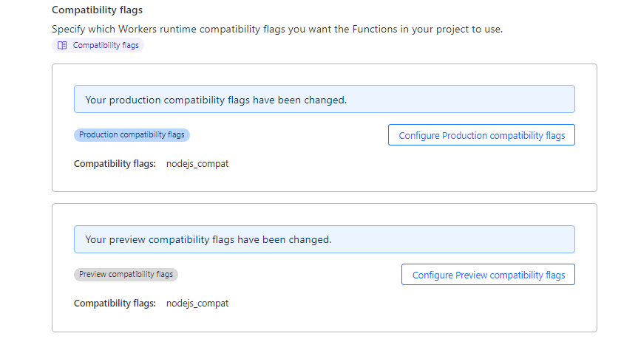Click Configure Preview compatibility flags button

488,275
